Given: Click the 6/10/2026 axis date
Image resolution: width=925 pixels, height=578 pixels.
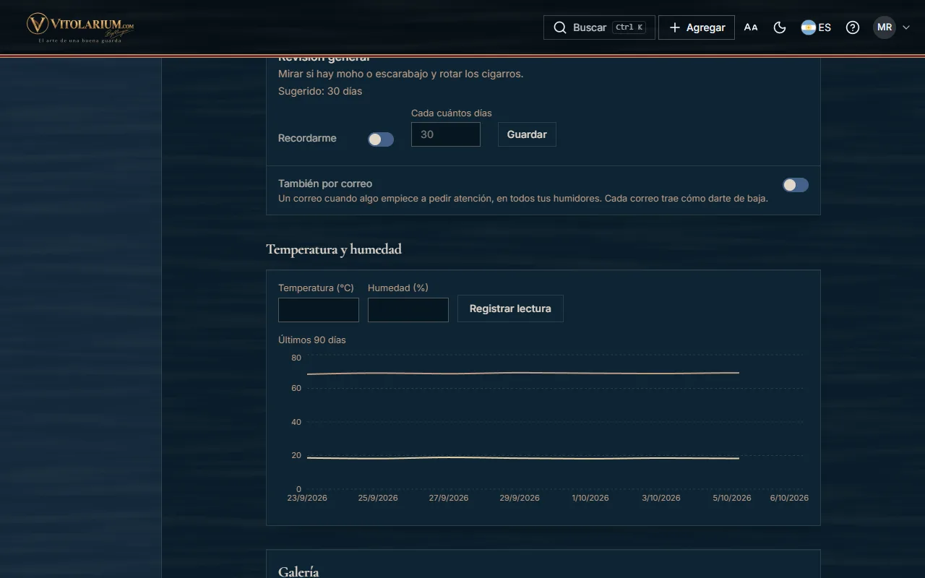Looking at the screenshot, I should point(789,498).
